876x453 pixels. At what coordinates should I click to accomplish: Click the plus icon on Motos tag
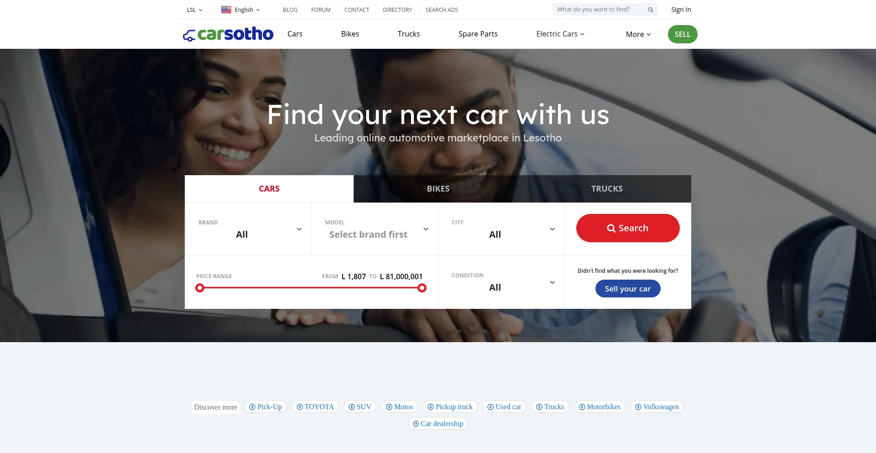[x=389, y=407]
